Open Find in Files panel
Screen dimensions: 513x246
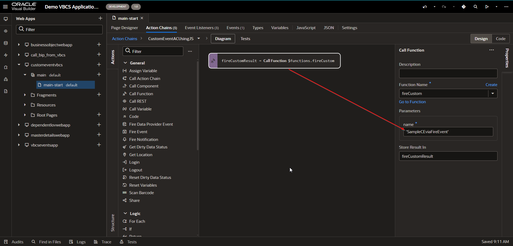(46, 242)
